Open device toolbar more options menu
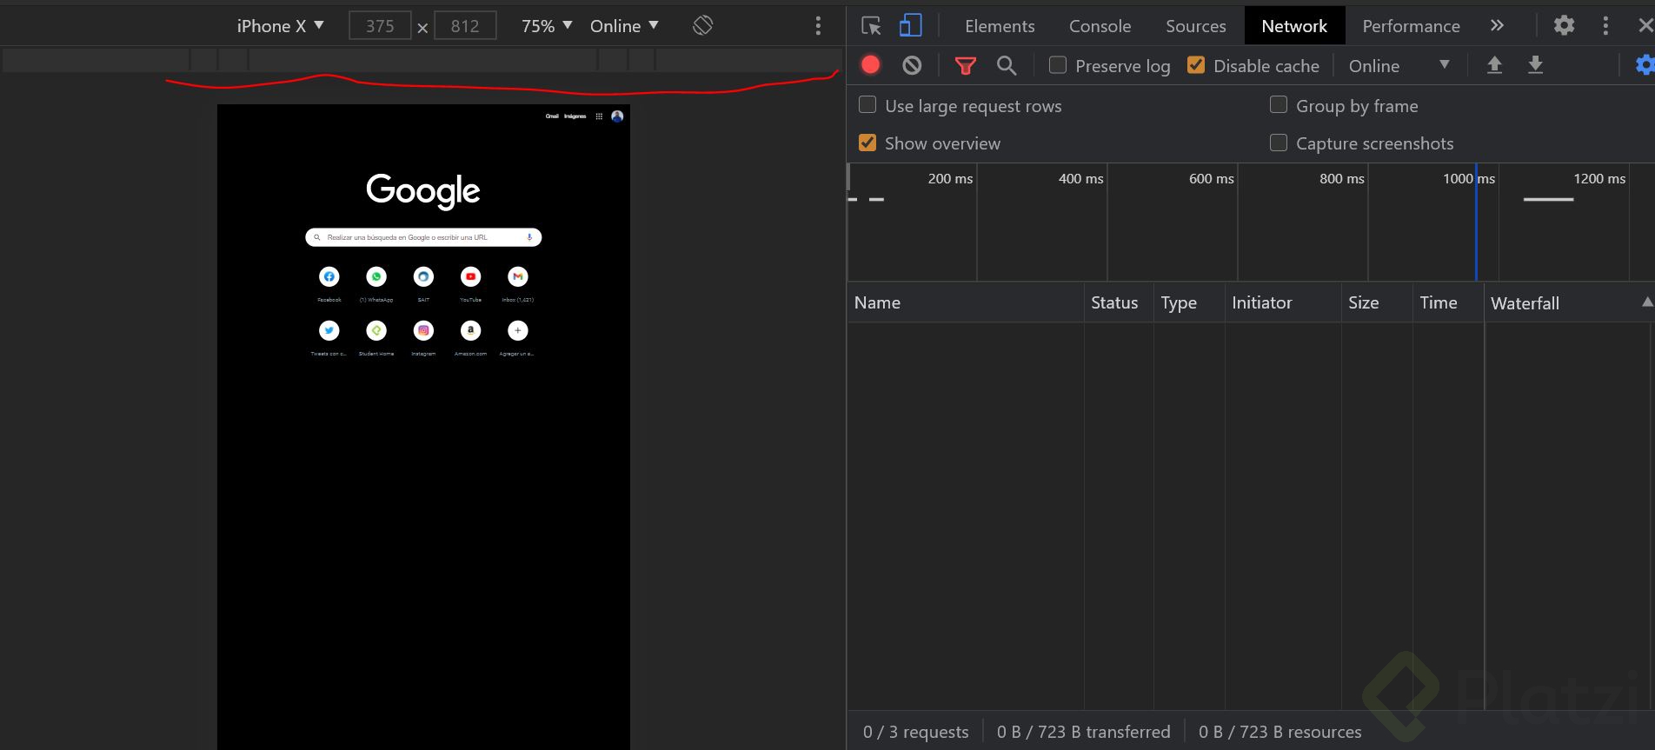The width and height of the screenshot is (1655, 750). (818, 26)
